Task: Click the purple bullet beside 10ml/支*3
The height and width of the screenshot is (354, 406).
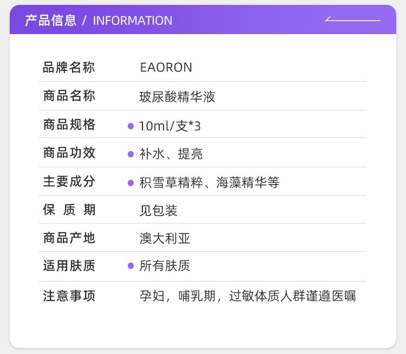Action: coord(130,126)
